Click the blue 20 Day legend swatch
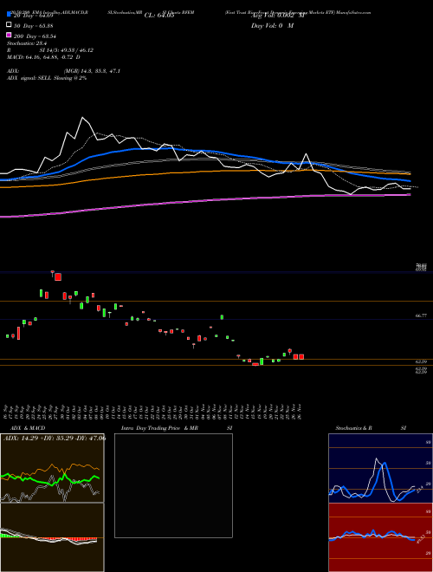The width and height of the screenshot is (433, 572). pyautogui.click(x=9, y=15)
